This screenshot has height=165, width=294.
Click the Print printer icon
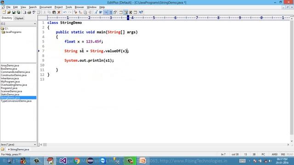tap(29, 12)
